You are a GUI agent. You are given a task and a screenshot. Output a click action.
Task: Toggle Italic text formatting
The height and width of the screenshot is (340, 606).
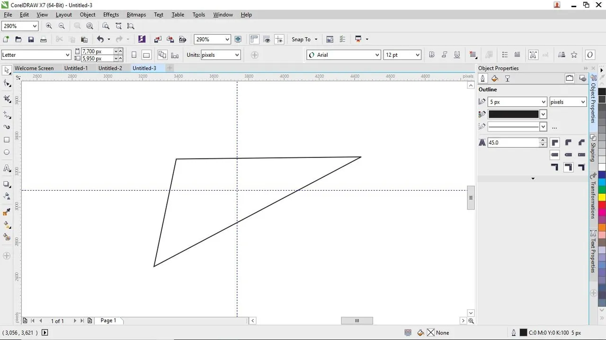[x=444, y=55]
